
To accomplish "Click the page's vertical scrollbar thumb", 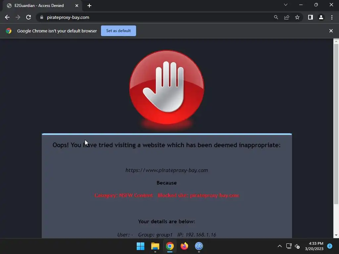I will coord(336,124).
